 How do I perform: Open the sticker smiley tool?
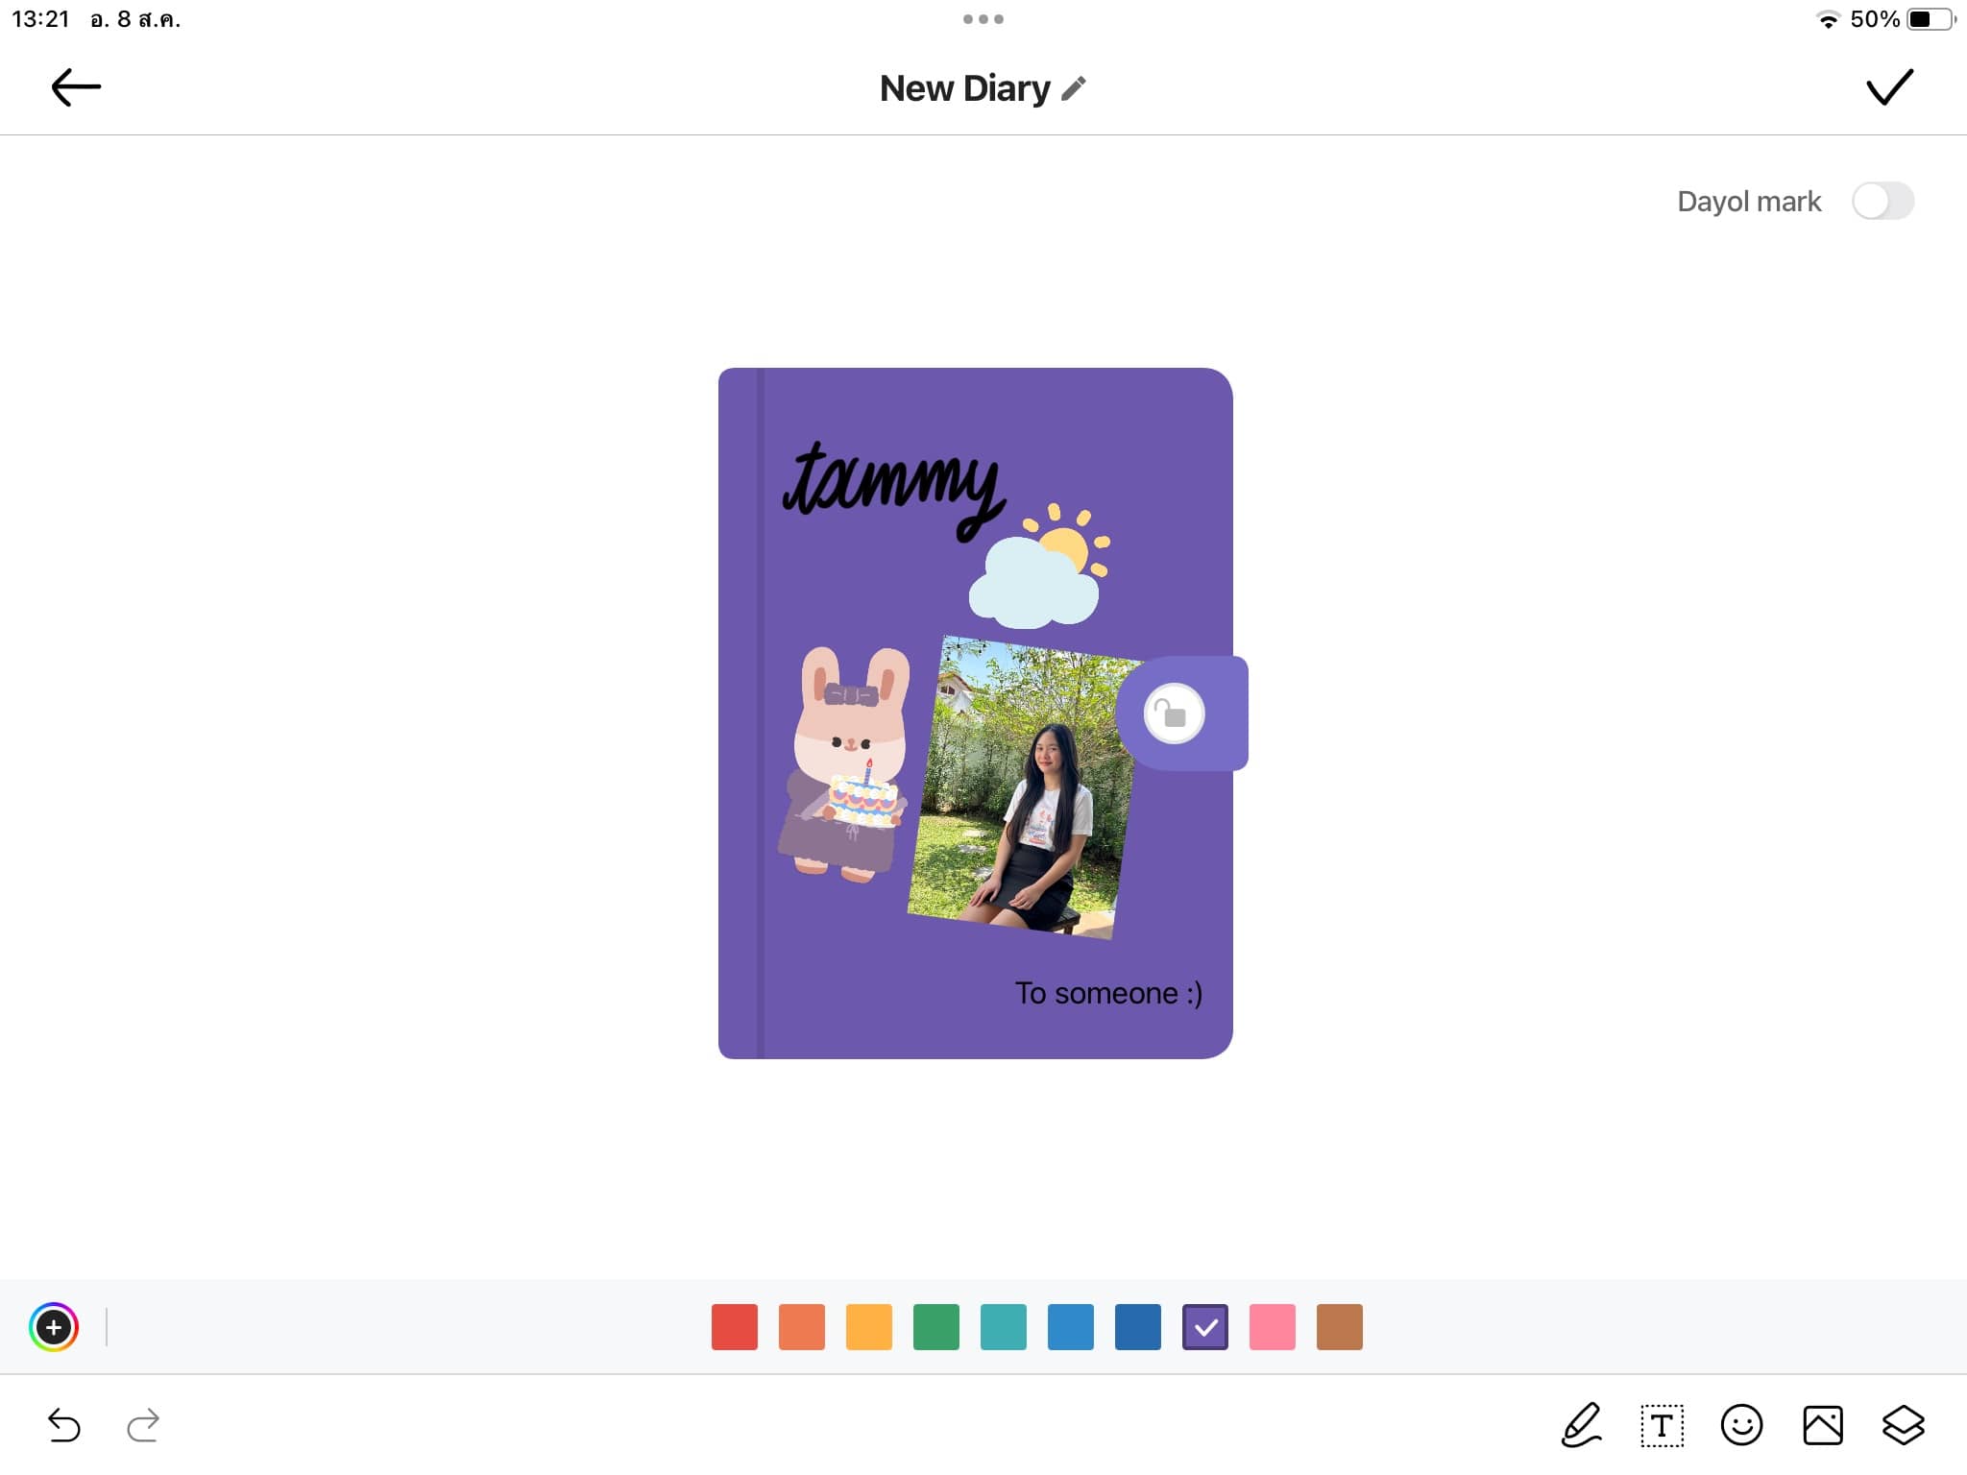(x=1741, y=1425)
